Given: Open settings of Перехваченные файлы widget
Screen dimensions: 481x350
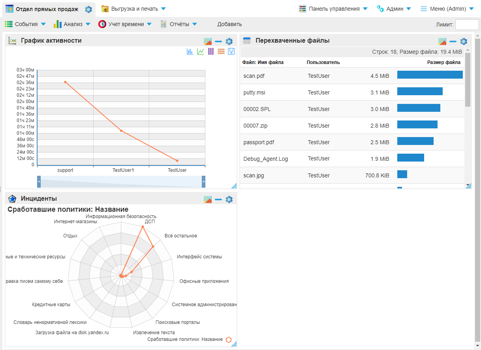Looking at the screenshot, I should [x=464, y=41].
